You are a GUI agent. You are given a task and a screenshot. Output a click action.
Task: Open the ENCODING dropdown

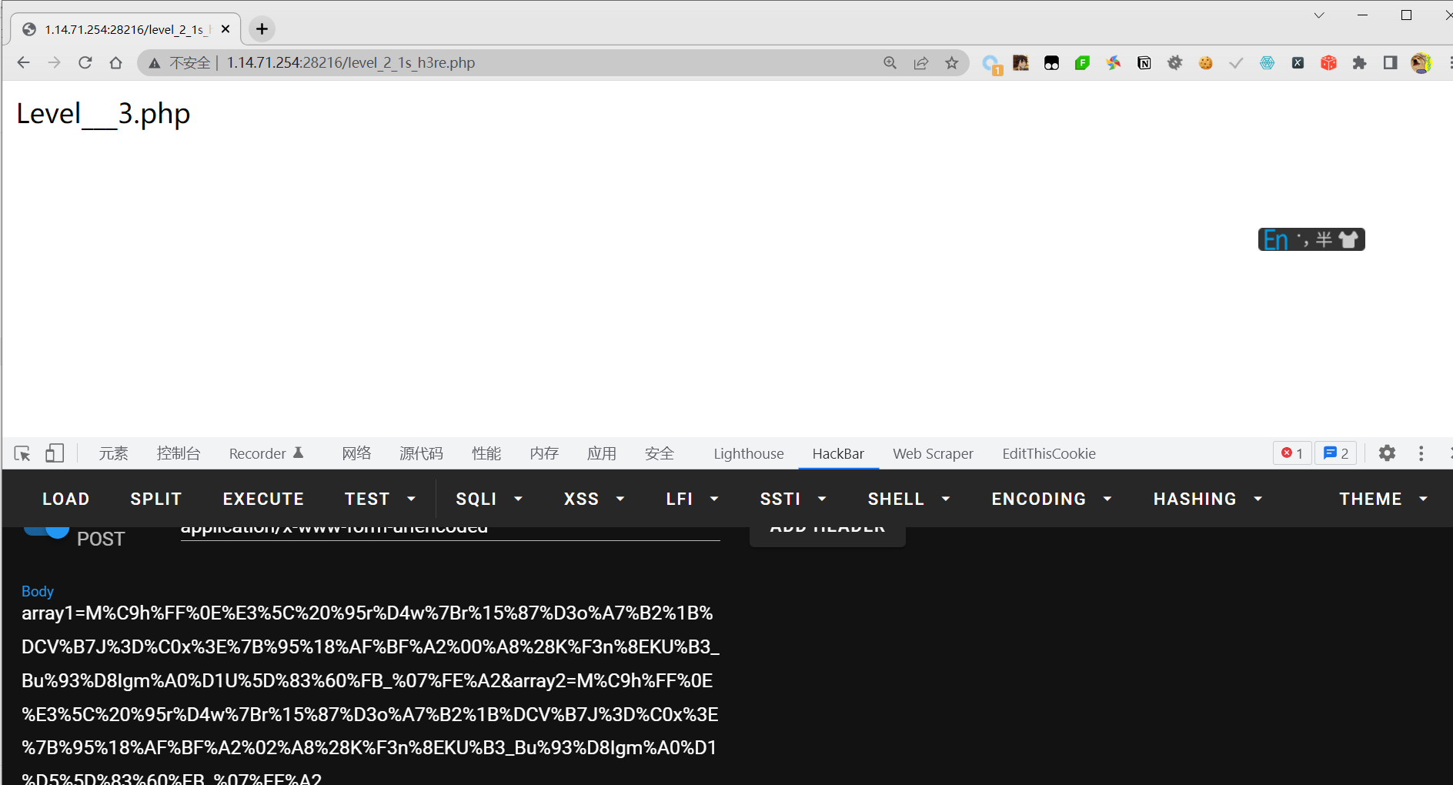coord(1050,498)
